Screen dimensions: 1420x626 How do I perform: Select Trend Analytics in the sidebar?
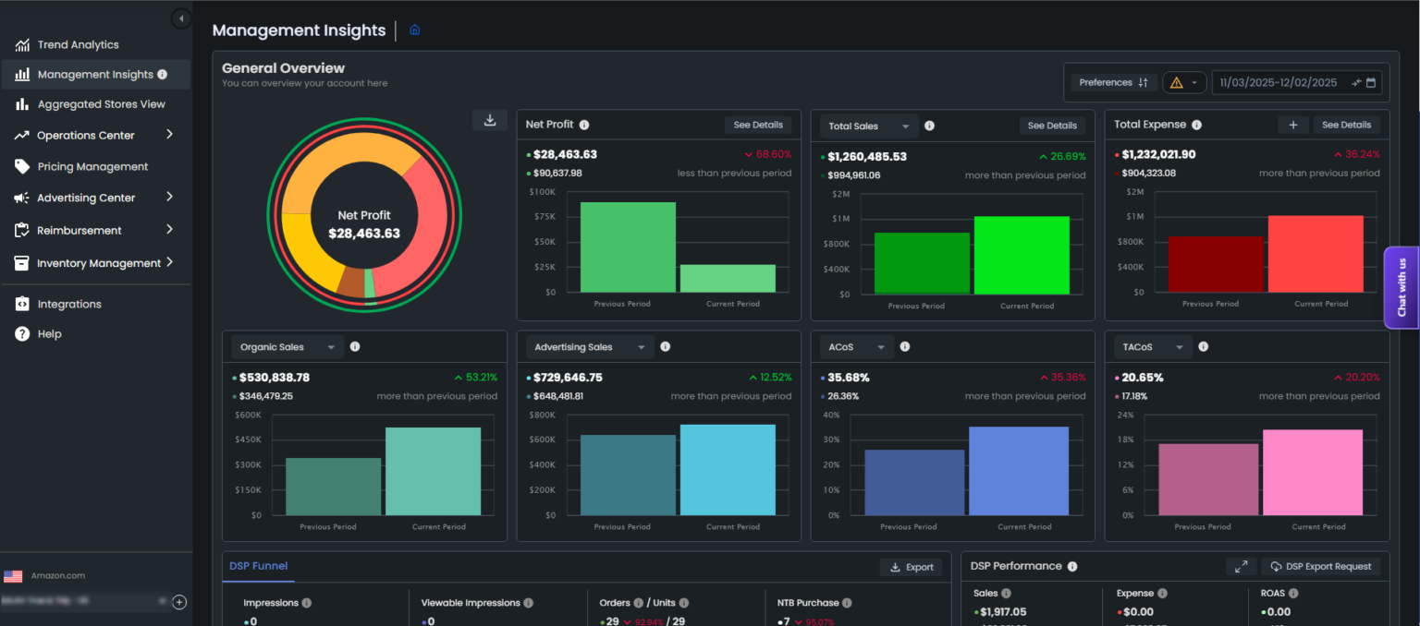click(78, 43)
